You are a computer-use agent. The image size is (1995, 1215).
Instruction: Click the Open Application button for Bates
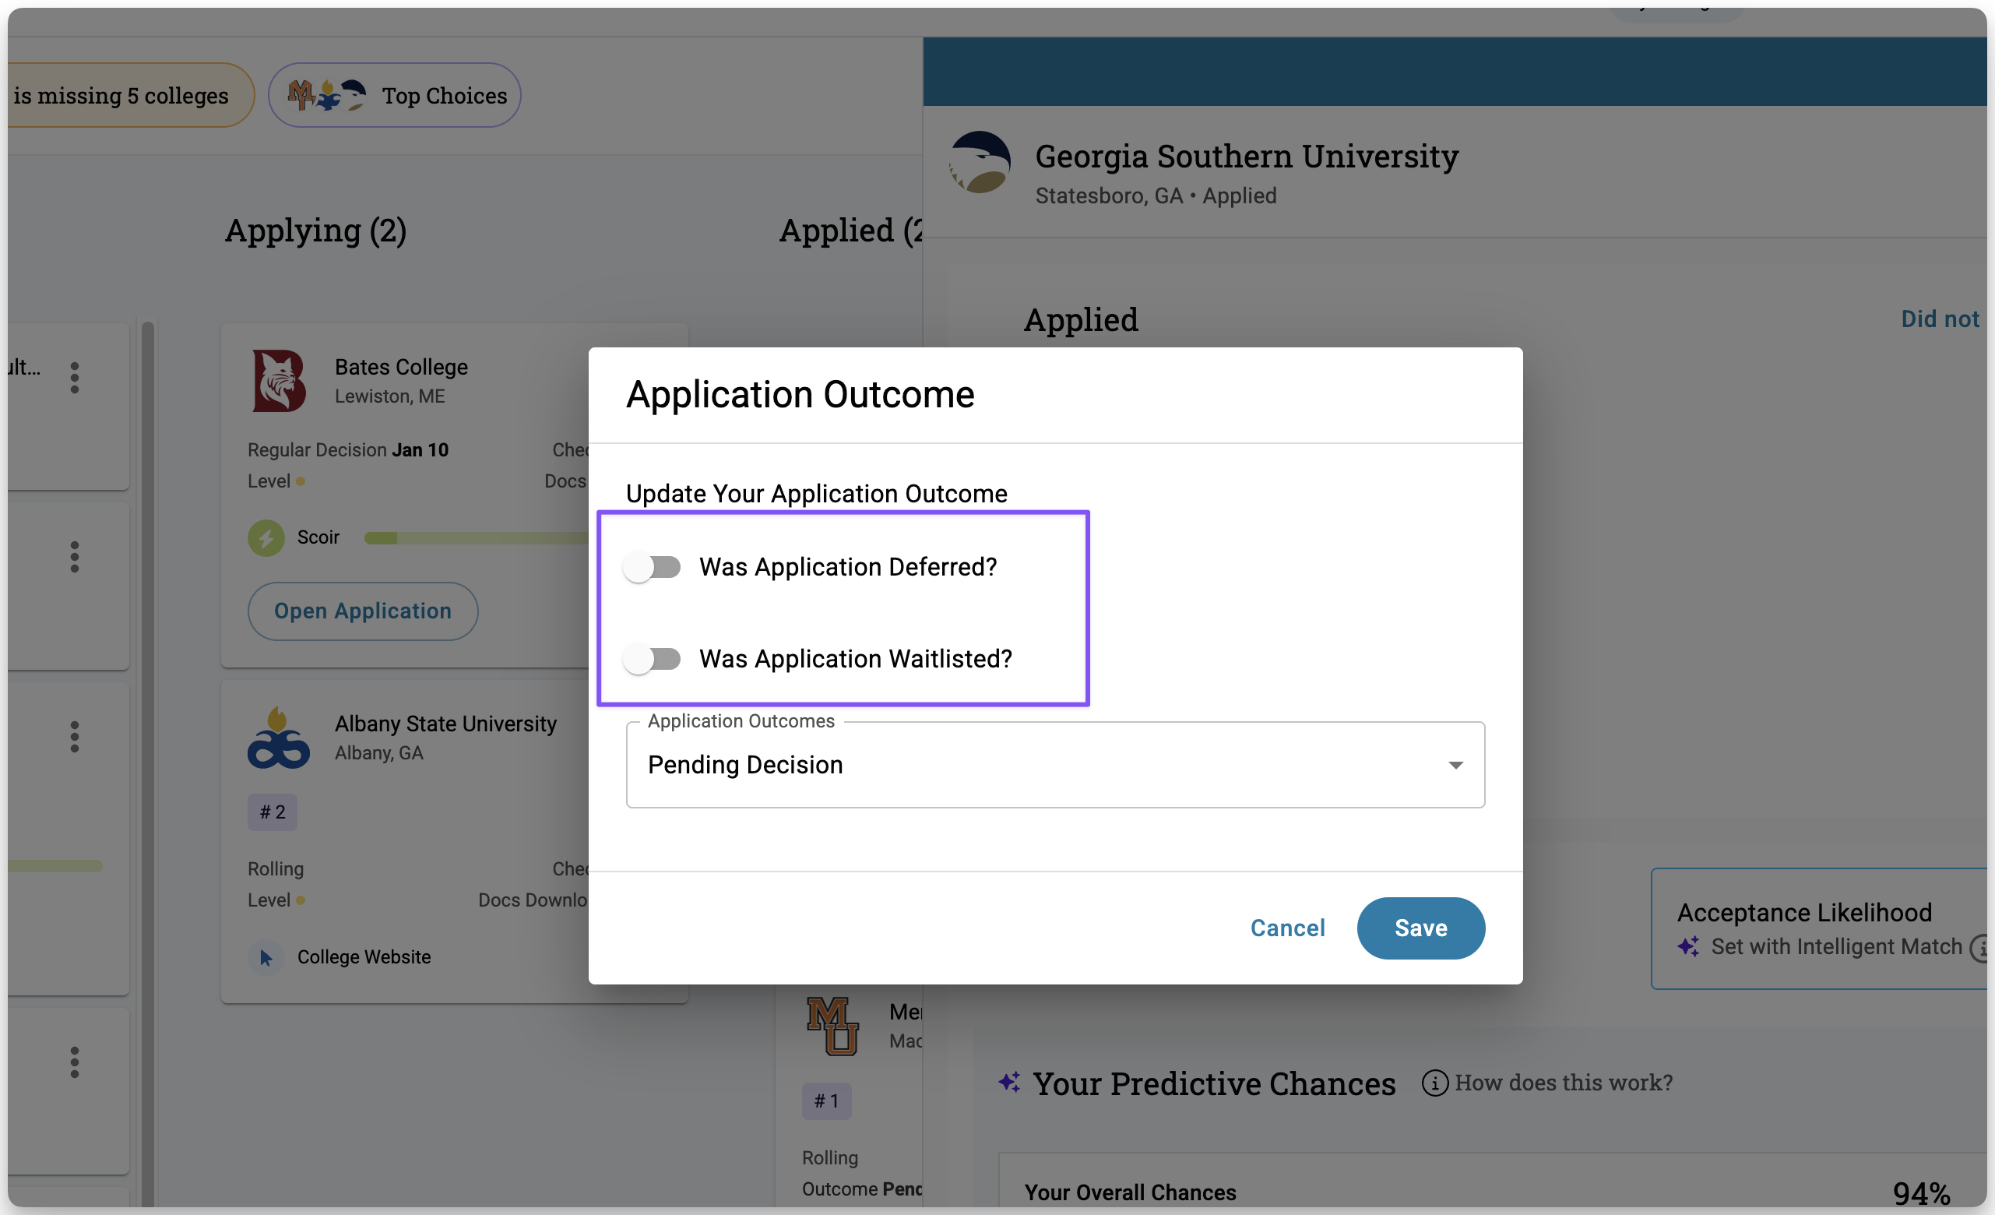click(x=363, y=611)
